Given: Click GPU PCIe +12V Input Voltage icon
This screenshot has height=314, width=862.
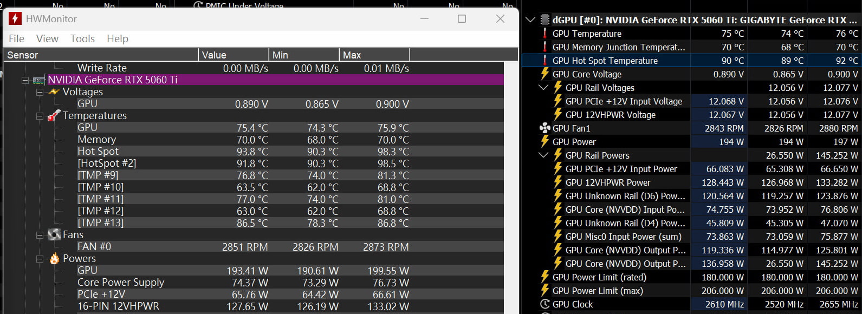Looking at the screenshot, I should coord(558,101).
